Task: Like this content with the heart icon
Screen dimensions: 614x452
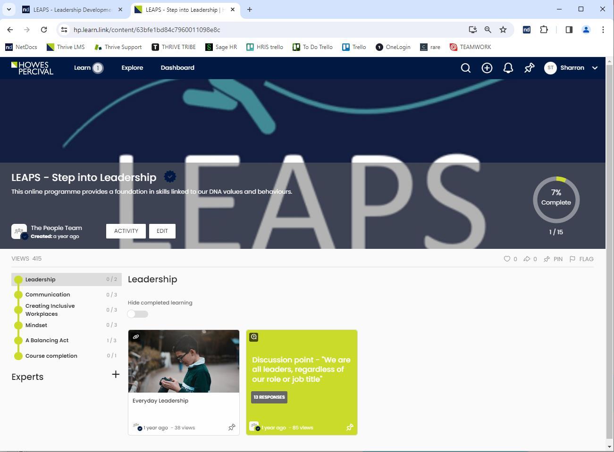Action: (x=507, y=259)
